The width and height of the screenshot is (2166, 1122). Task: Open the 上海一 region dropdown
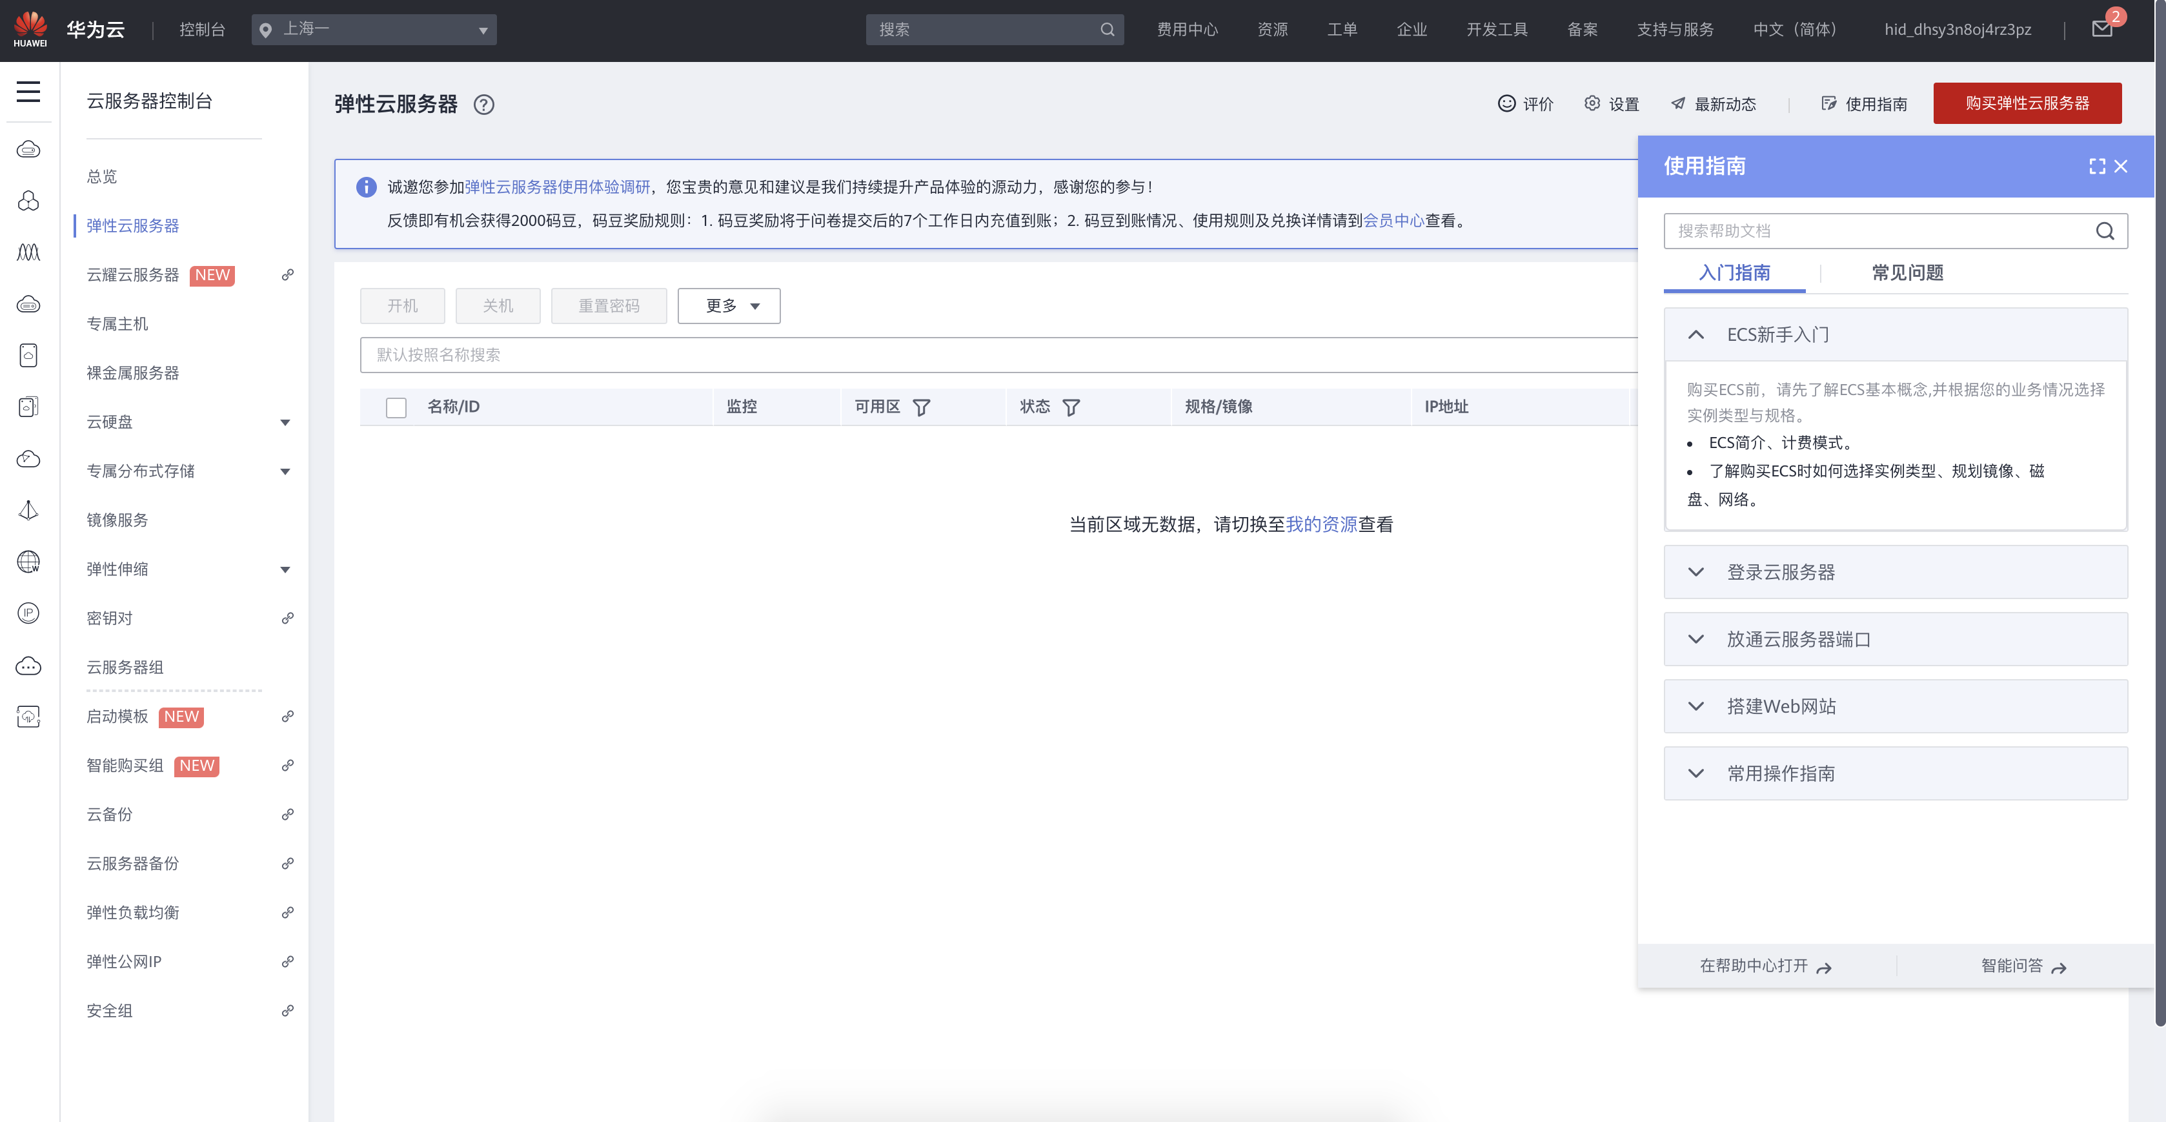pos(374,30)
